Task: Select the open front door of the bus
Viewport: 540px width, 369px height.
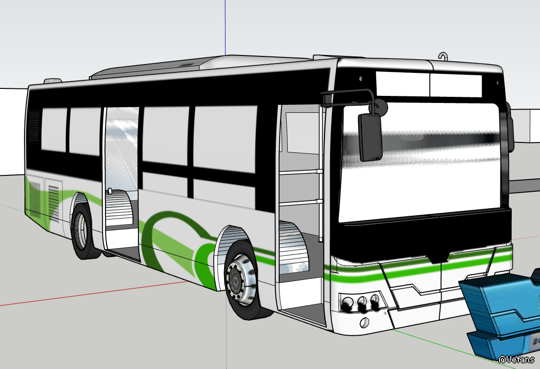Action: pos(301,214)
